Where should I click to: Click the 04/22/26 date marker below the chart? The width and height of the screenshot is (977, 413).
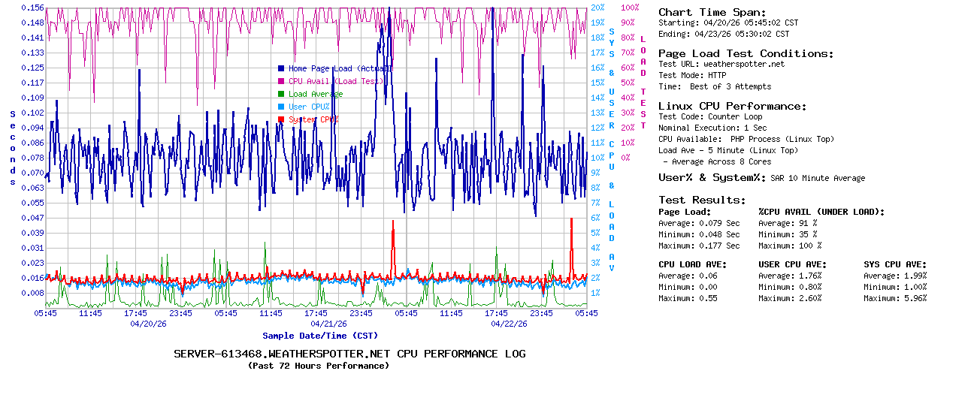click(509, 324)
